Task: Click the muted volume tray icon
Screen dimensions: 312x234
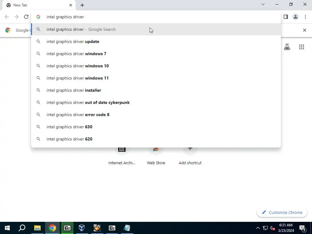Action: [x=272, y=228]
